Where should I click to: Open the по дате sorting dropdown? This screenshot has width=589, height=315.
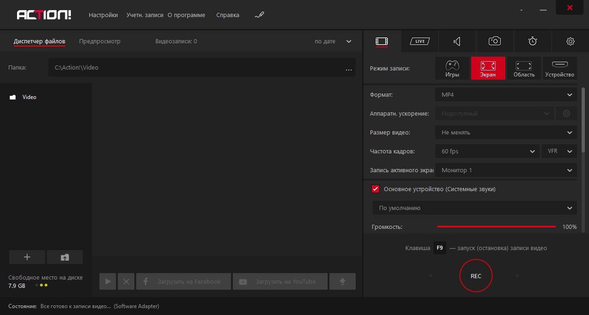(333, 41)
